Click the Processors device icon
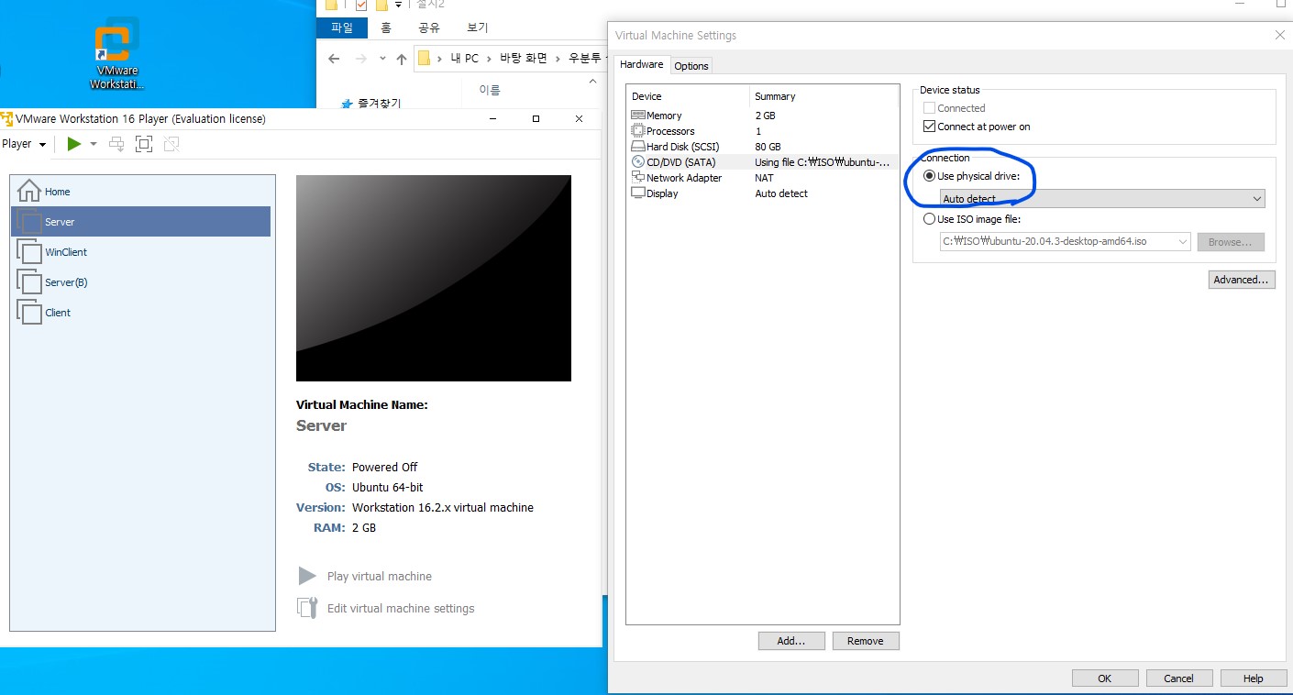This screenshot has width=1293, height=695. pyautogui.click(x=638, y=131)
